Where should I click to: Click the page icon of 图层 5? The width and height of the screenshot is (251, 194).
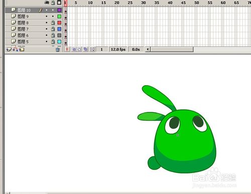point(14,41)
